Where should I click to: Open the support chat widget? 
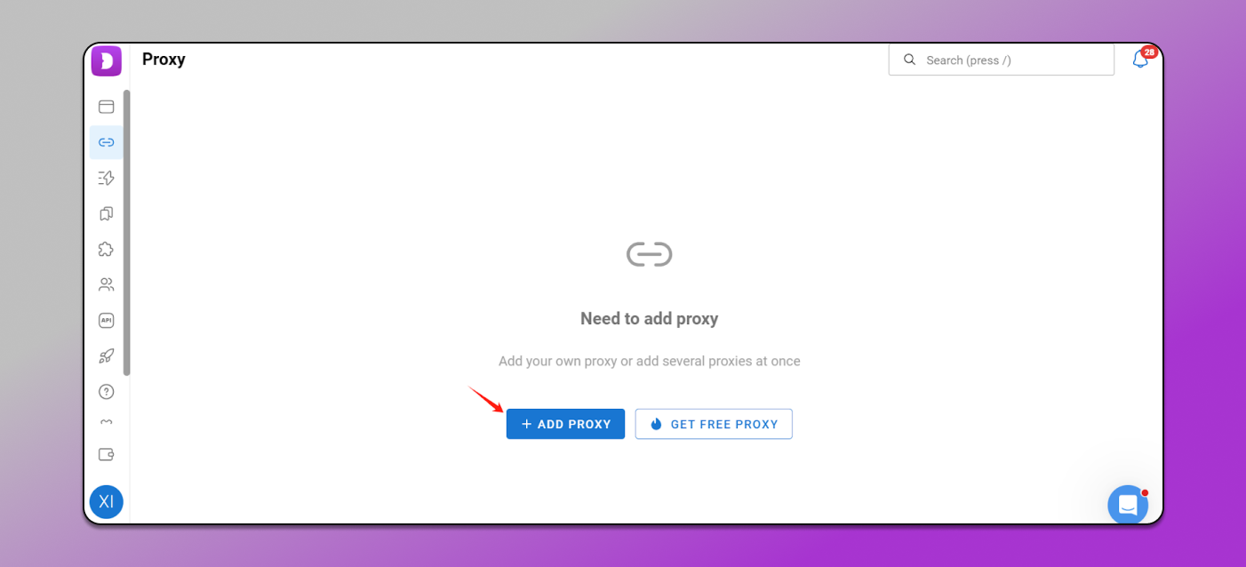(1127, 504)
